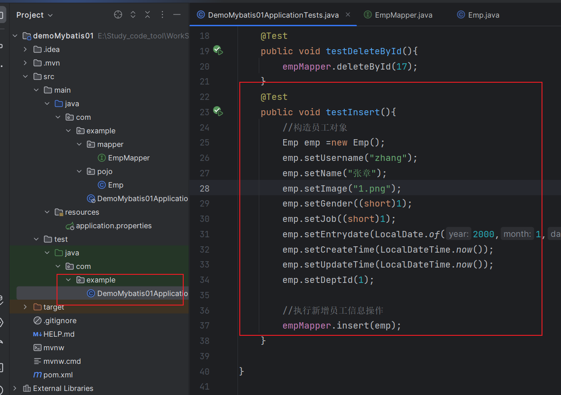Select the Emp class under pojo

[115, 185]
